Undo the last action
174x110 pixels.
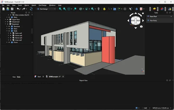pos(18,9)
